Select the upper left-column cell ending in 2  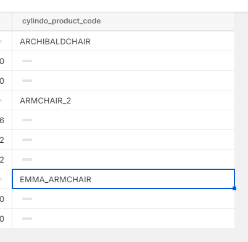click(6, 140)
